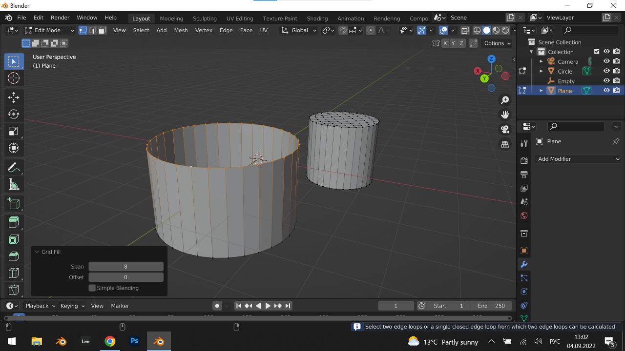Open the Render menu
This screenshot has width=625, height=351.
(x=60, y=18)
